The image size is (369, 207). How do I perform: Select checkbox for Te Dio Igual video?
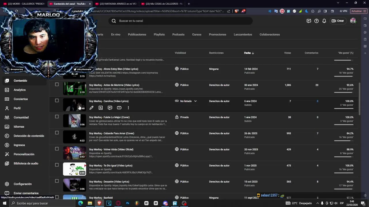click(x=57, y=165)
